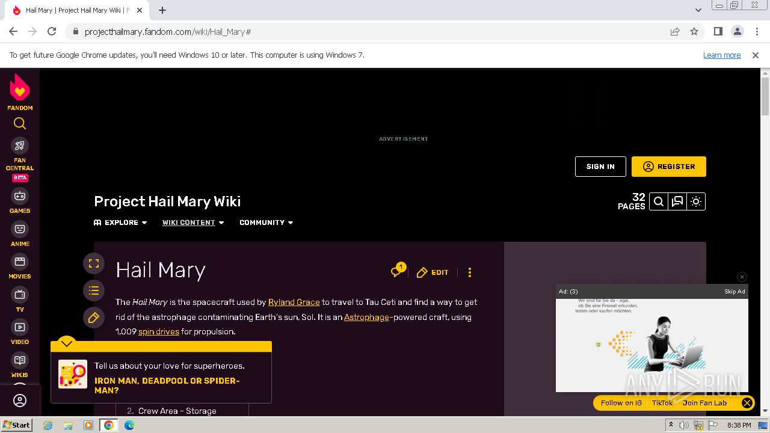Expand the EXPLORE menu
Screen dimensions: 770x433
click(120, 223)
